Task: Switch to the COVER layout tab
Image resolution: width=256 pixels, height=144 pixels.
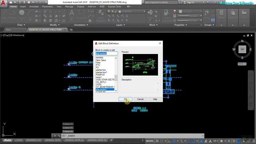Action: [x=19, y=140]
